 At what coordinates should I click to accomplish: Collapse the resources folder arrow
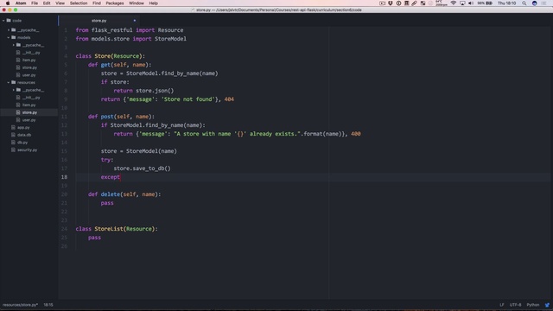click(x=9, y=82)
